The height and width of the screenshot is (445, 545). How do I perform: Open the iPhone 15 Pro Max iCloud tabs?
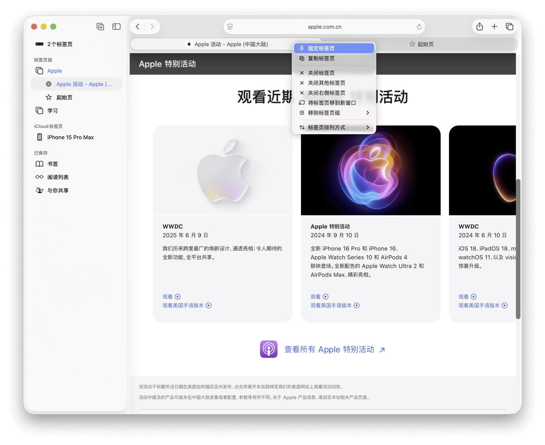click(x=70, y=137)
